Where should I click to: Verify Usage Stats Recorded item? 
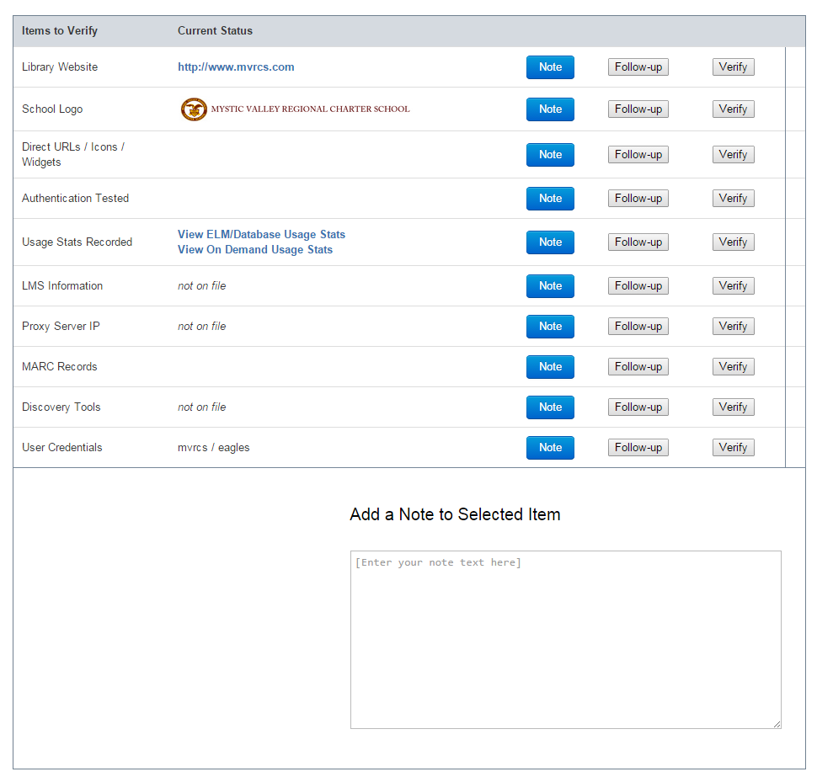pyautogui.click(x=733, y=242)
